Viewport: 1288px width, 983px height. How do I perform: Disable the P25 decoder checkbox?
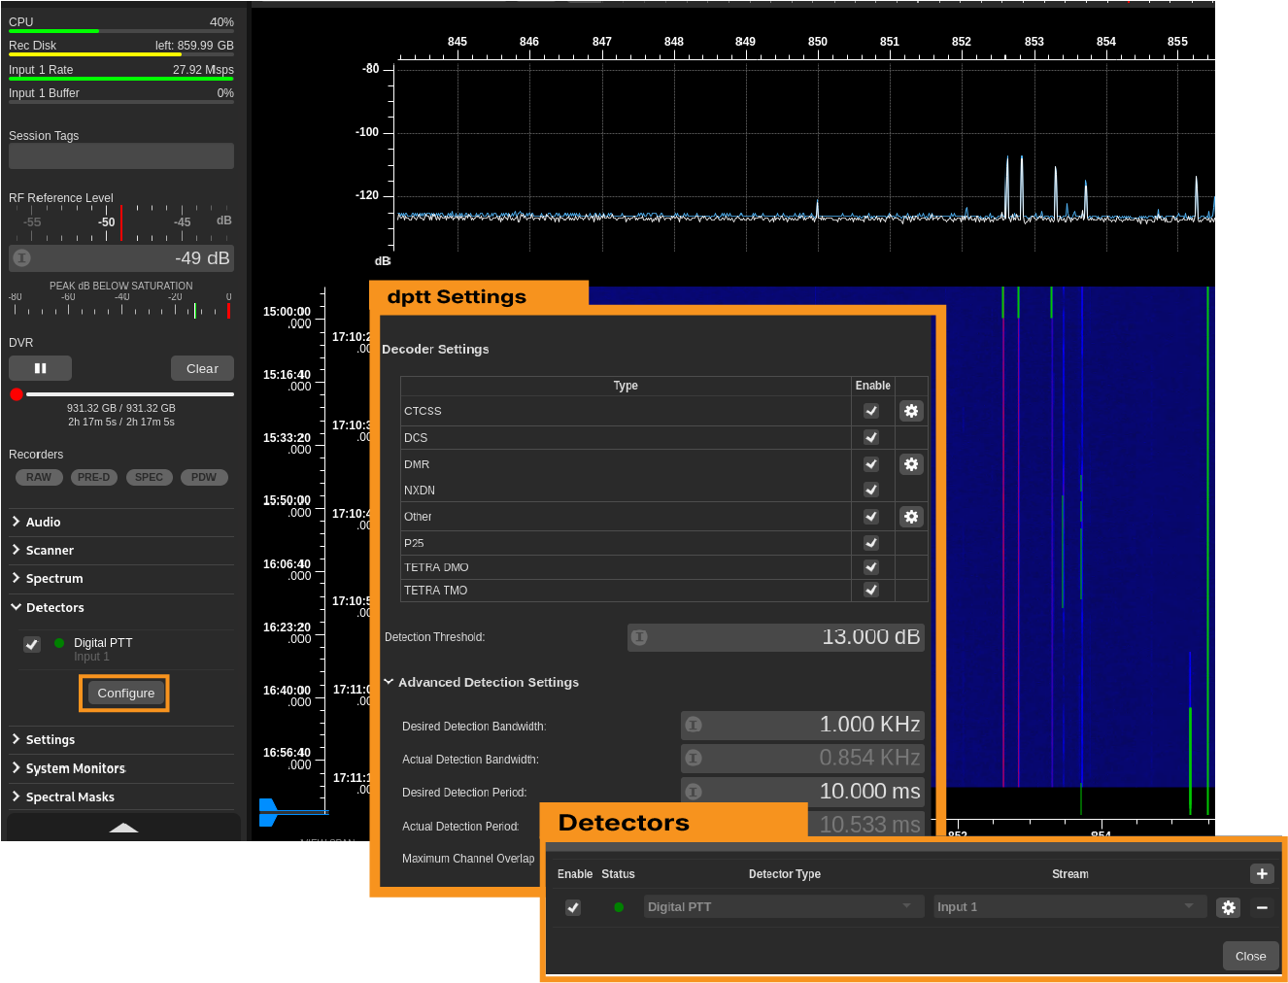(871, 543)
